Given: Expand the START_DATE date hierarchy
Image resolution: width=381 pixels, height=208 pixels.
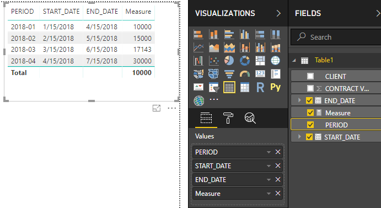Looking at the screenshot, I should tap(299, 136).
